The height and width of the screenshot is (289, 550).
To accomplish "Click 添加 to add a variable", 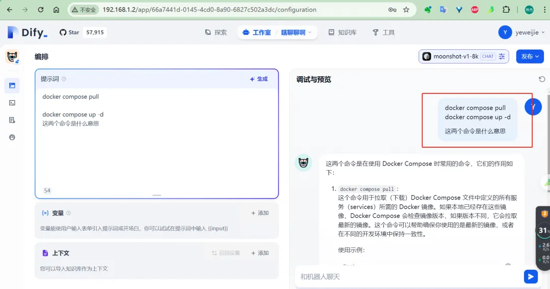I will [260, 213].
